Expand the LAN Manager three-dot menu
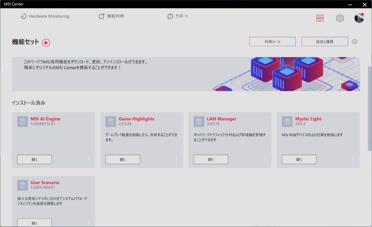 click(x=265, y=159)
